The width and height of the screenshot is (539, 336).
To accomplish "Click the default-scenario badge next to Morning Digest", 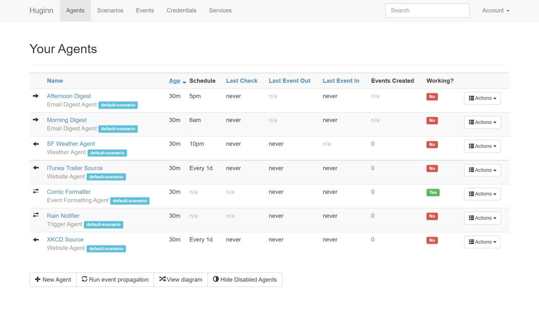I will (x=118, y=129).
